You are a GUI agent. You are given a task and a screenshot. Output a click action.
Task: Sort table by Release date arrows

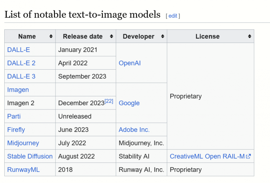[111, 36]
